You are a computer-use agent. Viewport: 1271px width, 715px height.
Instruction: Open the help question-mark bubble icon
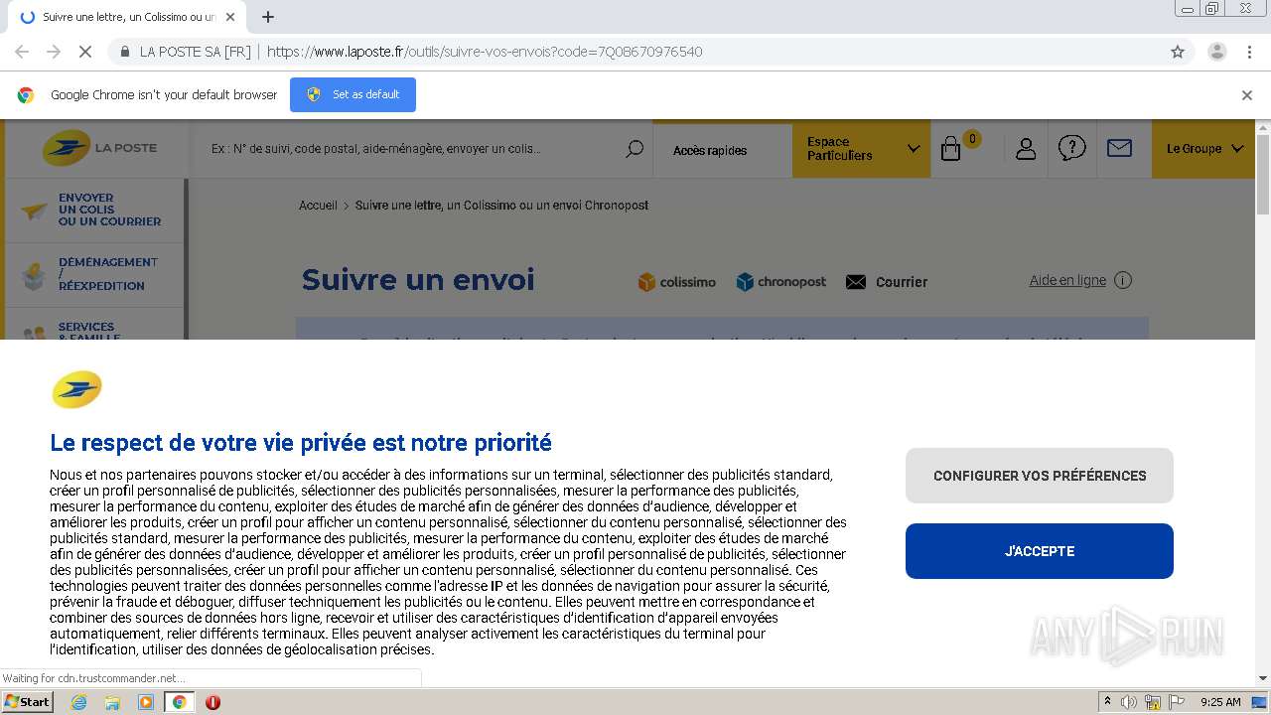tap(1071, 148)
